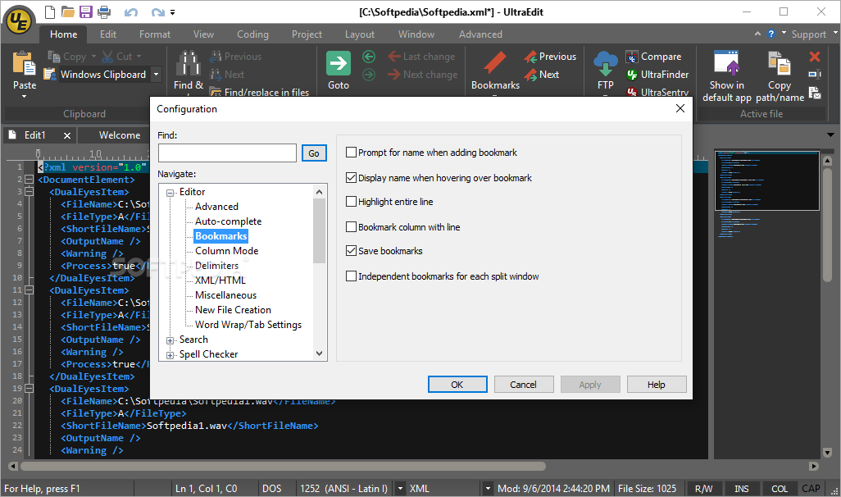Screen dimensions: 841x497
Task: Launch UltraFinder
Action: pos(657,75)
